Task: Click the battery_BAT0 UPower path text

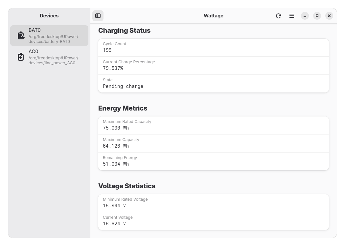Action: tap(54, 39)
